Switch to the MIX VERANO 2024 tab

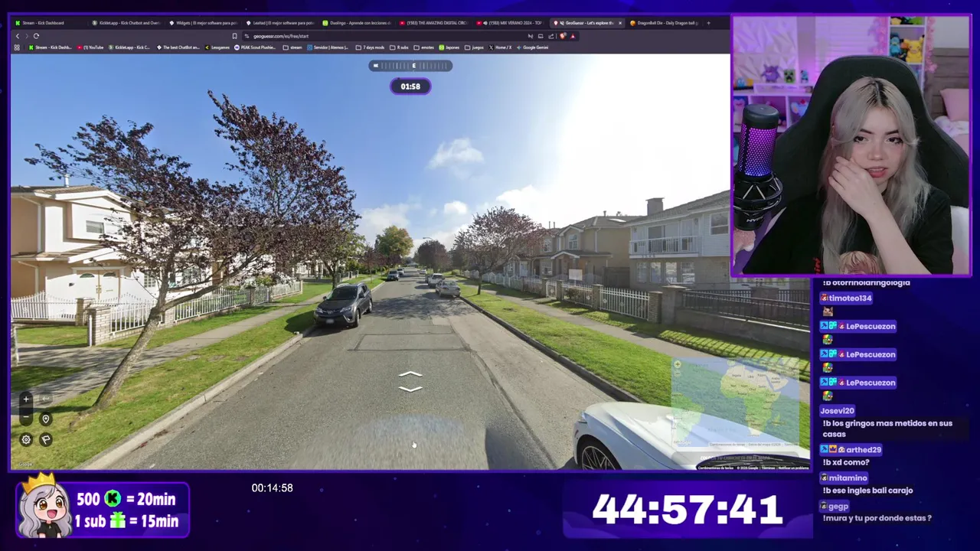(511, 23)
